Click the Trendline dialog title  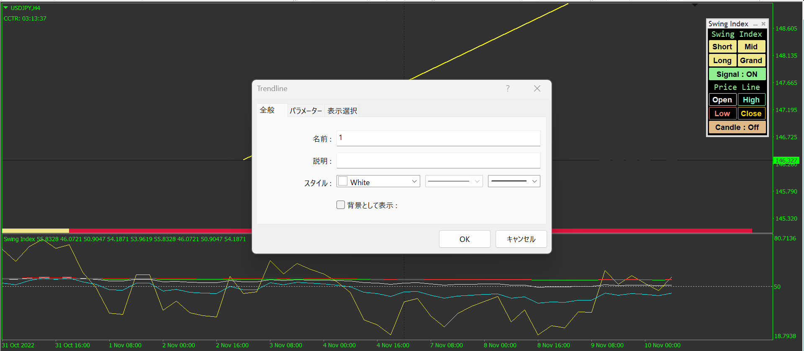272,89
